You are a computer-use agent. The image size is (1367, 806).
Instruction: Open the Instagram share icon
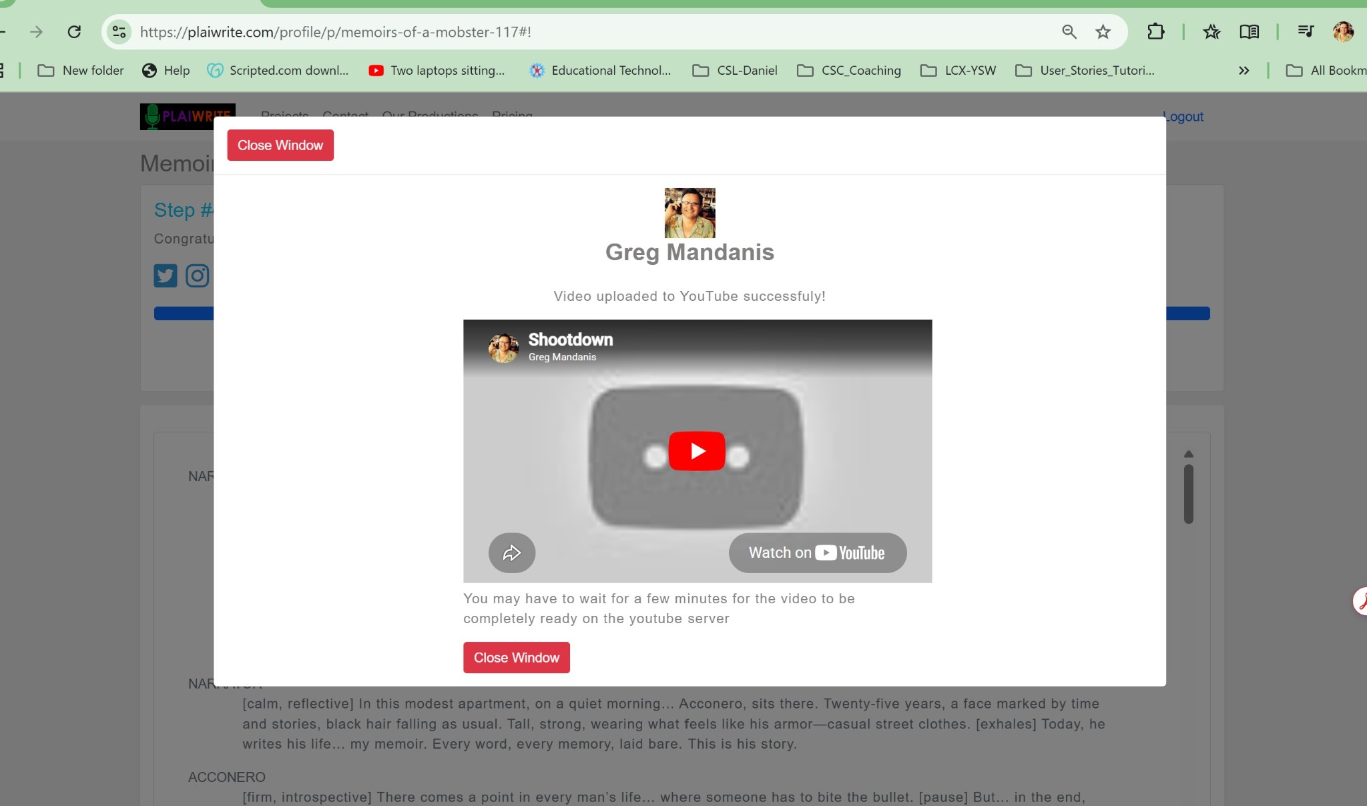point(197,276)
